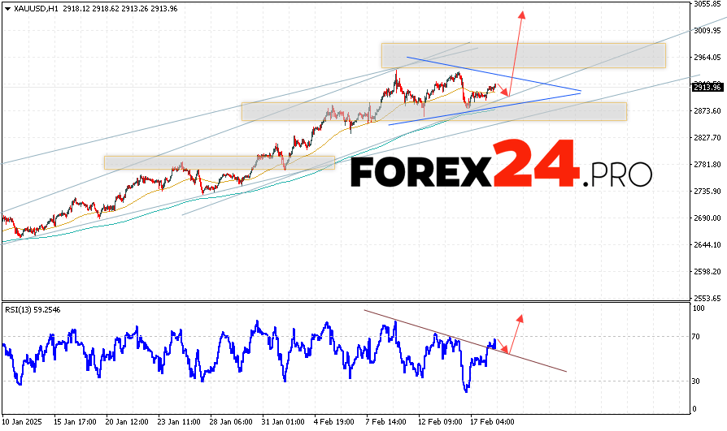Click the 2827.70 price scale value
Viewport: 727px width, 431px height.
[707, 137]
